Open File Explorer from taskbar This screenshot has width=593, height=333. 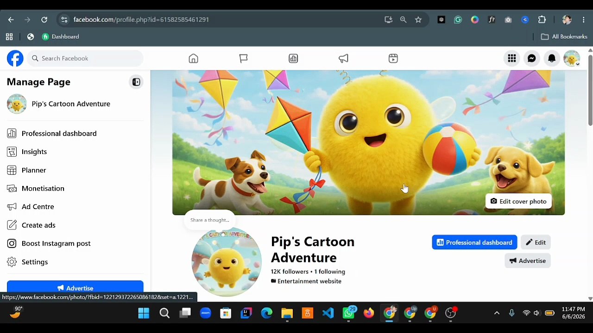[x=287, y=313]
